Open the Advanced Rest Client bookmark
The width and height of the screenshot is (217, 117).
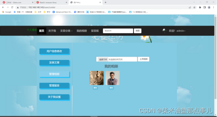(62, 12)
